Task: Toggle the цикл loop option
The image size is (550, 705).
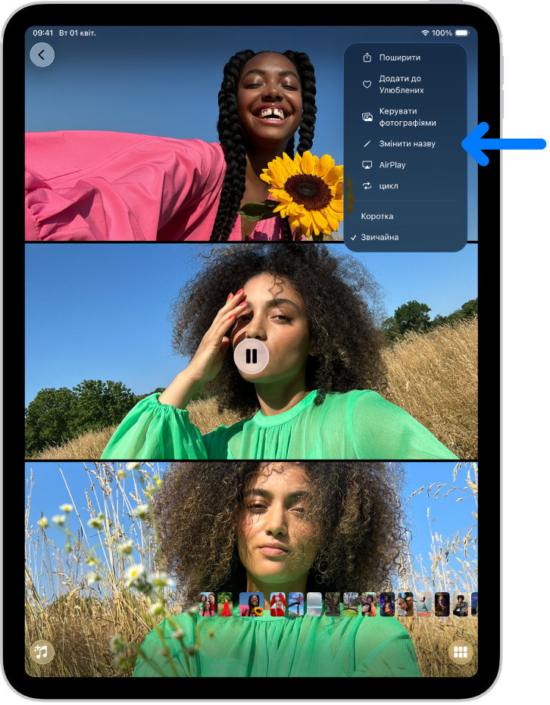Action: tap(405, 186)
